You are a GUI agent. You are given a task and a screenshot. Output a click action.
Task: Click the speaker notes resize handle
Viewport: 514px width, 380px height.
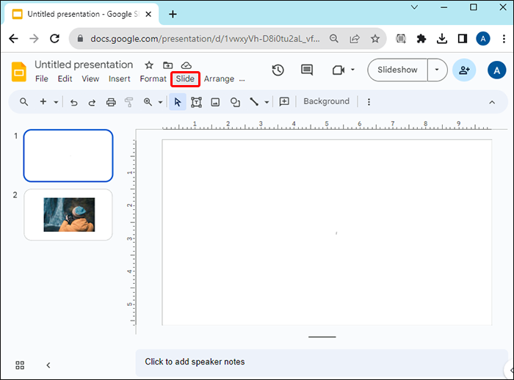pyautogui.click(x=322, y=337)
